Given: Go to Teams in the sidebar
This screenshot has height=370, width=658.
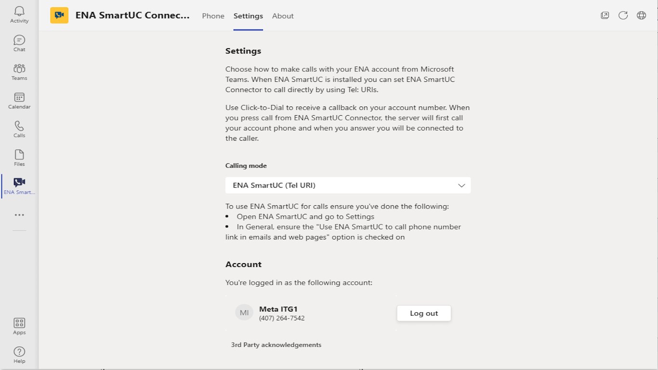Looking at the screenshot, I should [19, 72].
